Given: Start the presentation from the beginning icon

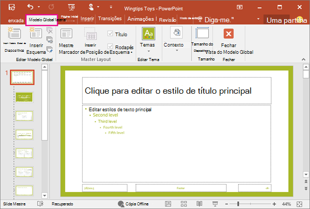Looking at the screenshot, I should click(x=72, y=7).
